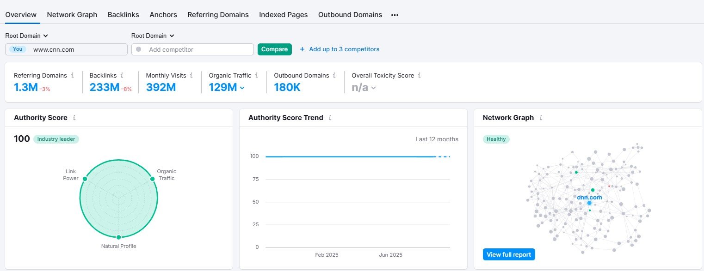The width and height of the screenshot is (704, 271).
Task: Click the Authority Score panel info icon
Action: click(x=75, y=118)
